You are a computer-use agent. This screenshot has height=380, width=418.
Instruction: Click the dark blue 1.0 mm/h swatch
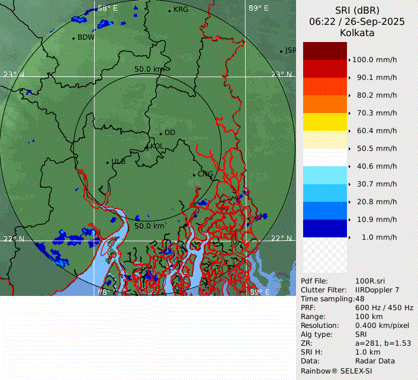click(324, 228)
